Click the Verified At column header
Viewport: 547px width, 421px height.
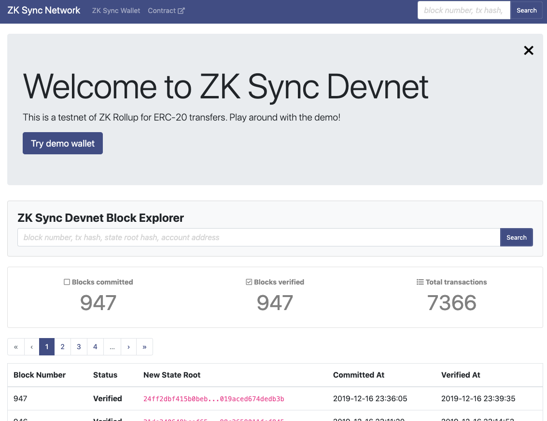point(461,375)
